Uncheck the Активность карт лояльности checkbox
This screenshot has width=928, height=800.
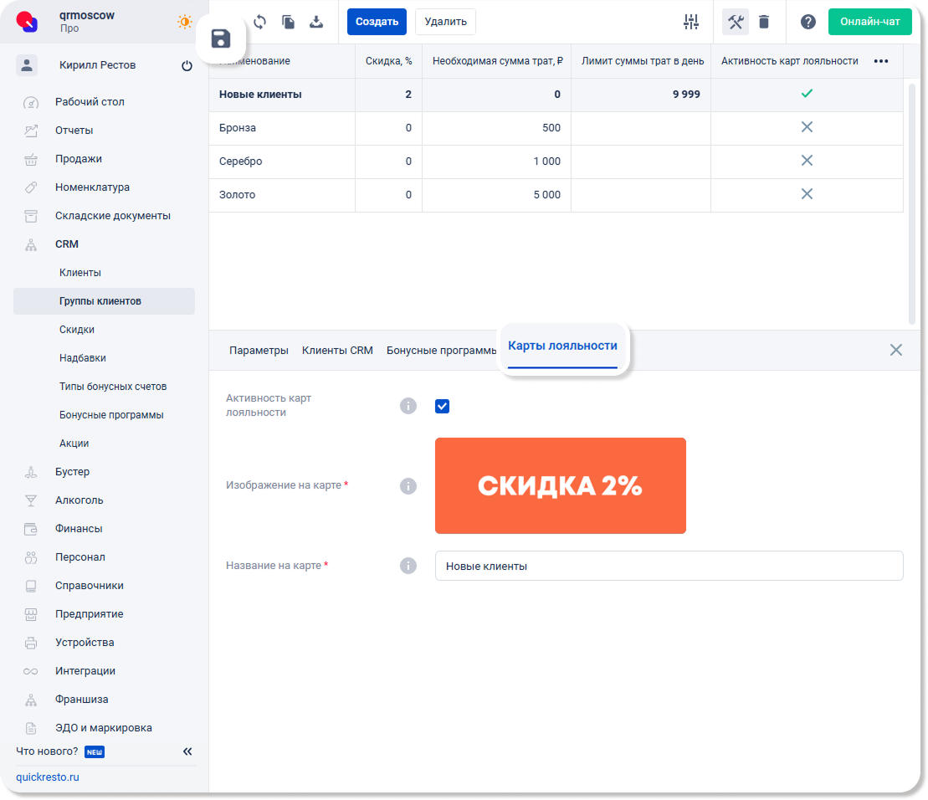pos(443,407)
